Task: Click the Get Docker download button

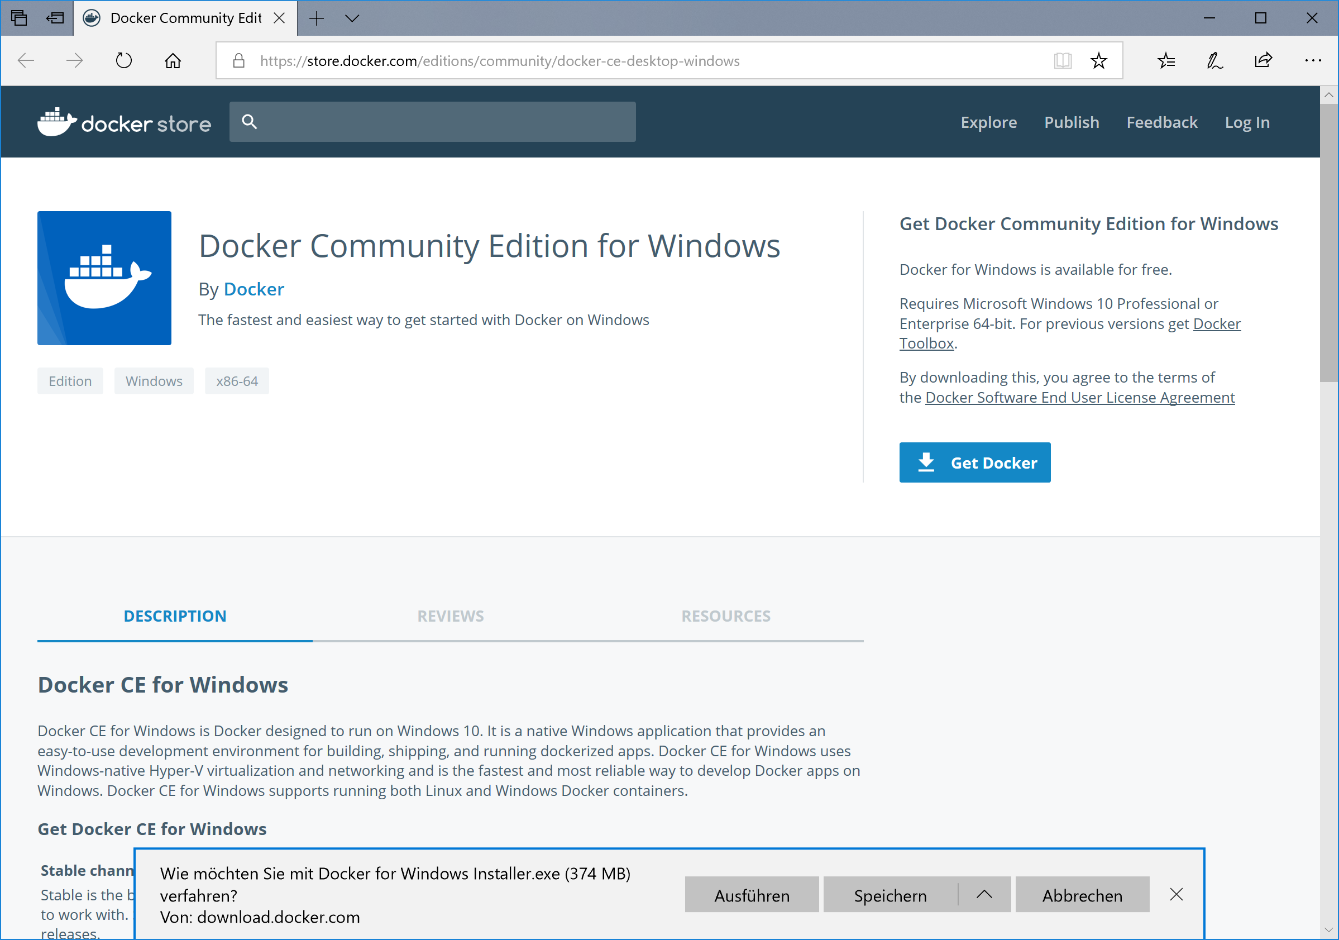Action: (974, 462)
